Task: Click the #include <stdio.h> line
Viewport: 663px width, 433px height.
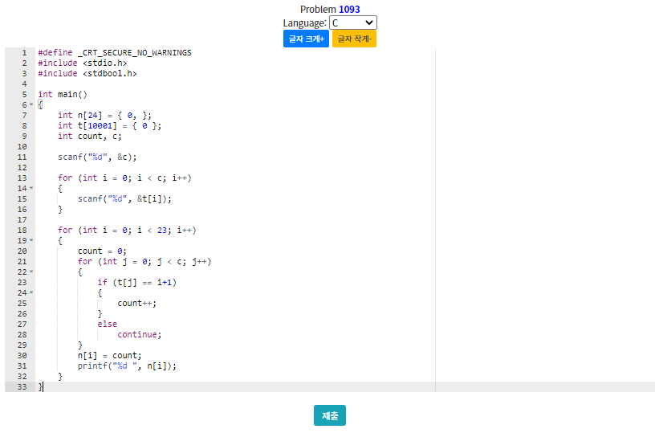Action: point(83,63)
